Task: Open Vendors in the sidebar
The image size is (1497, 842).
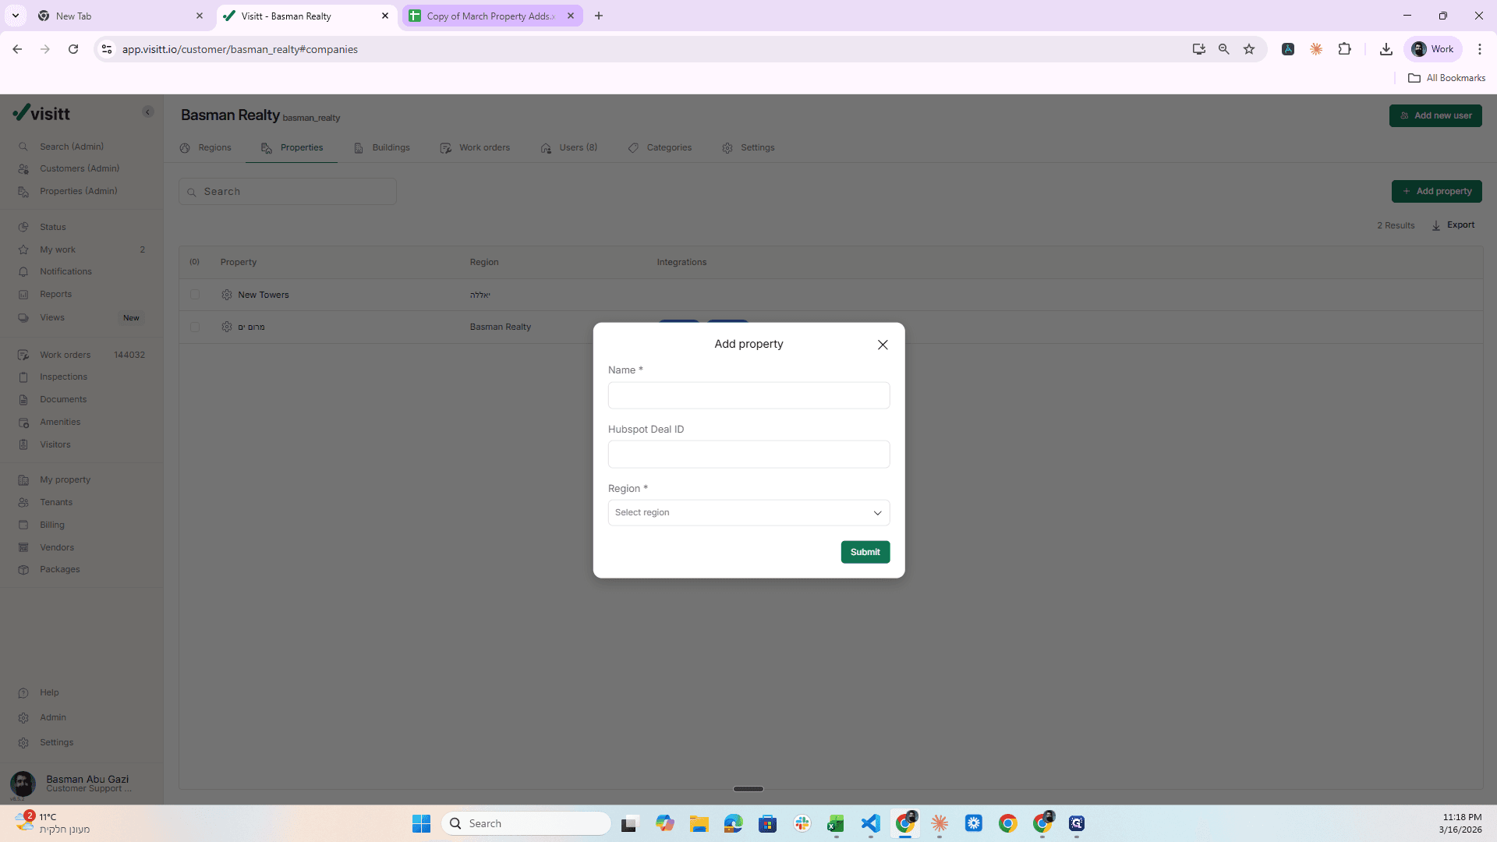Action: 57,547
